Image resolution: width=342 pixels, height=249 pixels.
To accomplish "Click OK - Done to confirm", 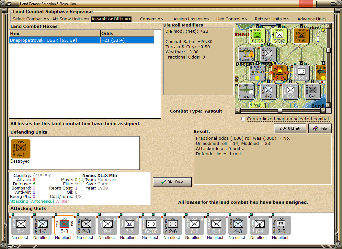I will [x=172, y=182].
